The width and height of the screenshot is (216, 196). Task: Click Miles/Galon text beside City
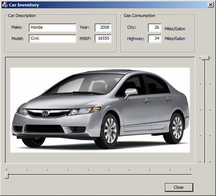click(x=175, y=29)
